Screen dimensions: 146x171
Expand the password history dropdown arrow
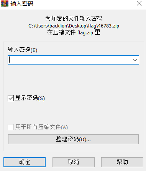pyautogui.click(x=135, y=60)
